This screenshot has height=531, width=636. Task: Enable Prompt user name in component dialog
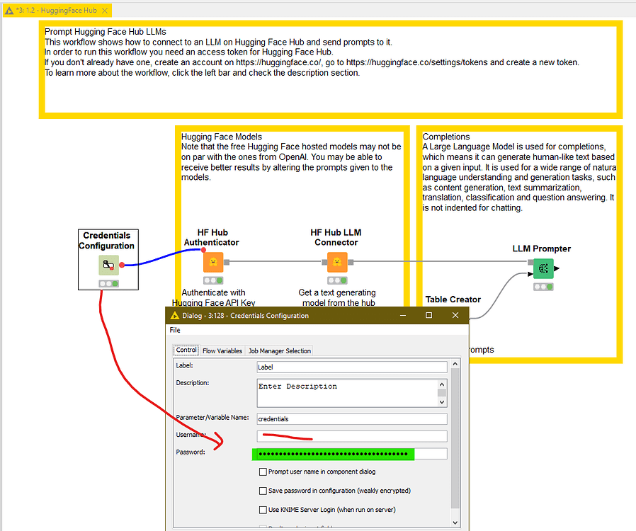click(x=263, y=472)
